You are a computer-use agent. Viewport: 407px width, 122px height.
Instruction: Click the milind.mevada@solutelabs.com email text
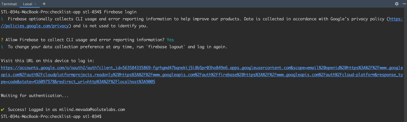(x=92, y=110)
